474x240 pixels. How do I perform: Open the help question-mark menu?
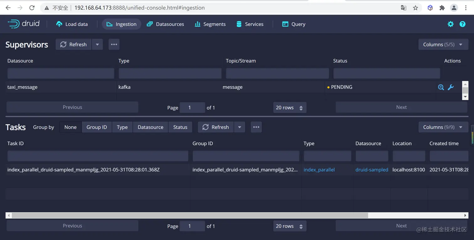tap(462, 24)
